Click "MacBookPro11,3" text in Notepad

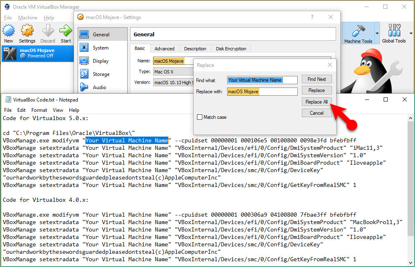click(376, 222)
